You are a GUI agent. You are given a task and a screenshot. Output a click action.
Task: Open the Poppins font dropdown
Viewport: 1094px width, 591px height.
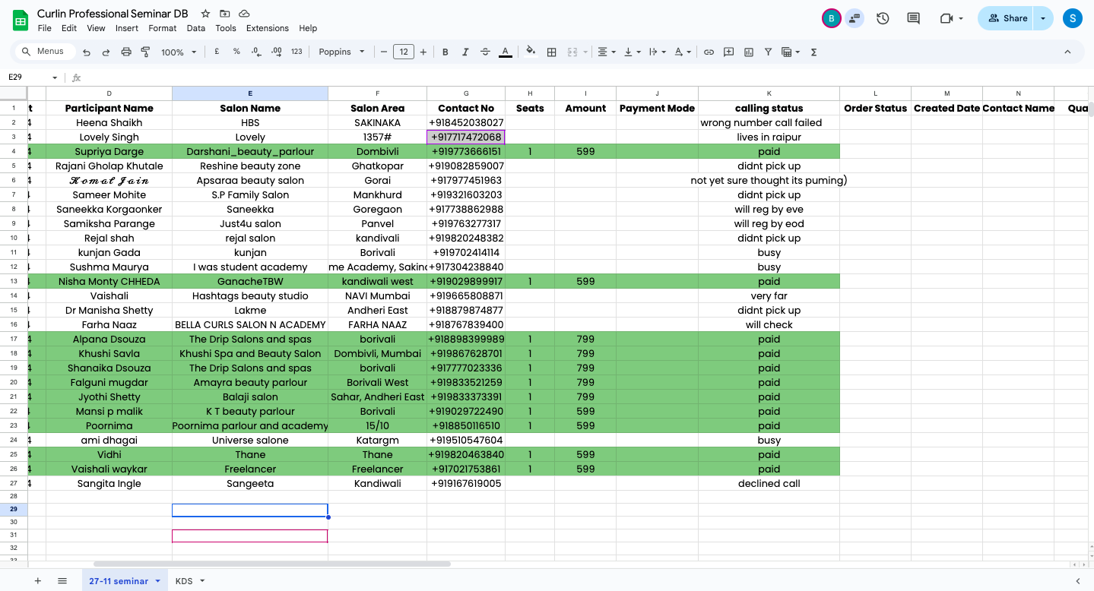[341, 52]
